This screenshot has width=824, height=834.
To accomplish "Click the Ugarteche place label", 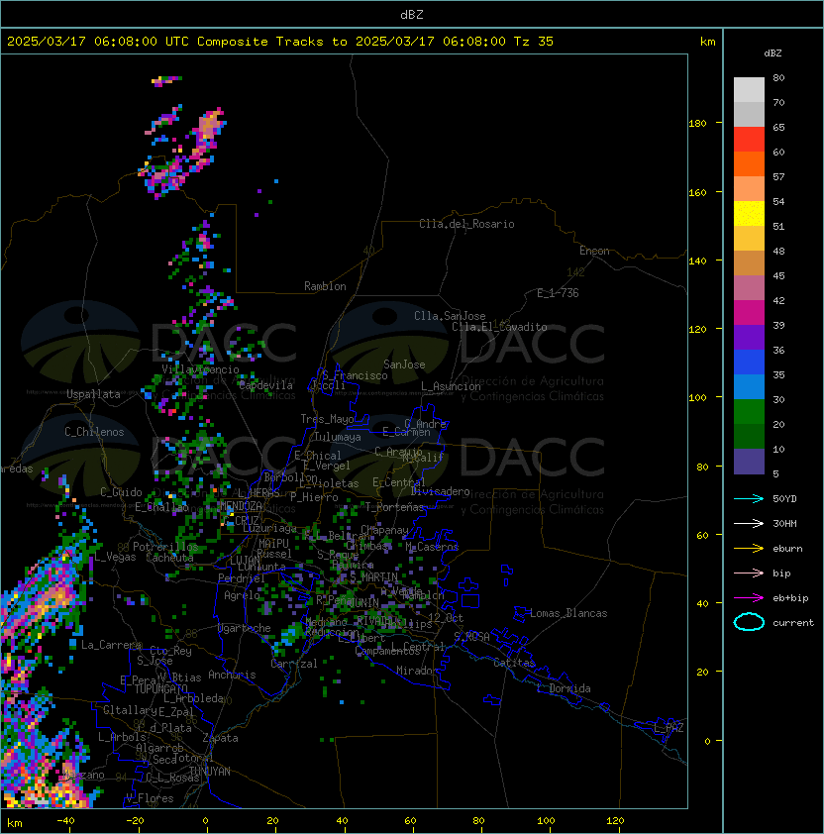I will tap(245, 628).
